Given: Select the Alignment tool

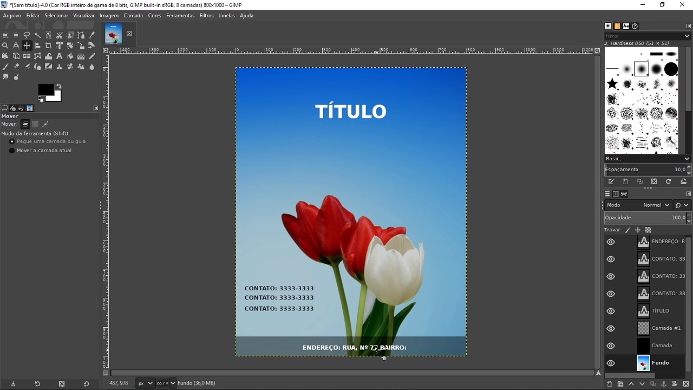Looking at the screenshot, I should click(x=37, y=45).
